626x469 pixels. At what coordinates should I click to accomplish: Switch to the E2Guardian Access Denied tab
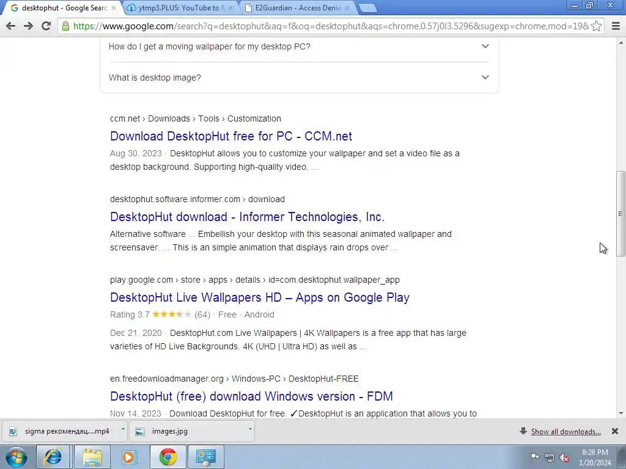point(298,8)
